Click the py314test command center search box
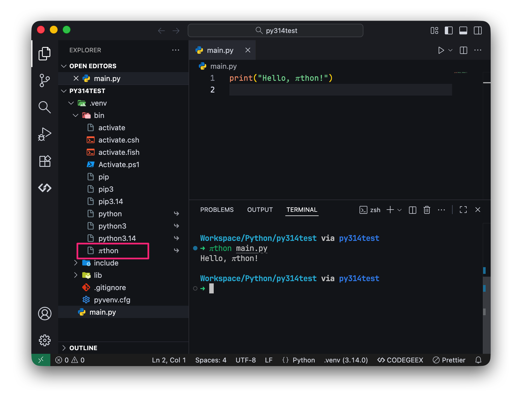This screenshot has width=522, height=408. (x=276, y=30)
